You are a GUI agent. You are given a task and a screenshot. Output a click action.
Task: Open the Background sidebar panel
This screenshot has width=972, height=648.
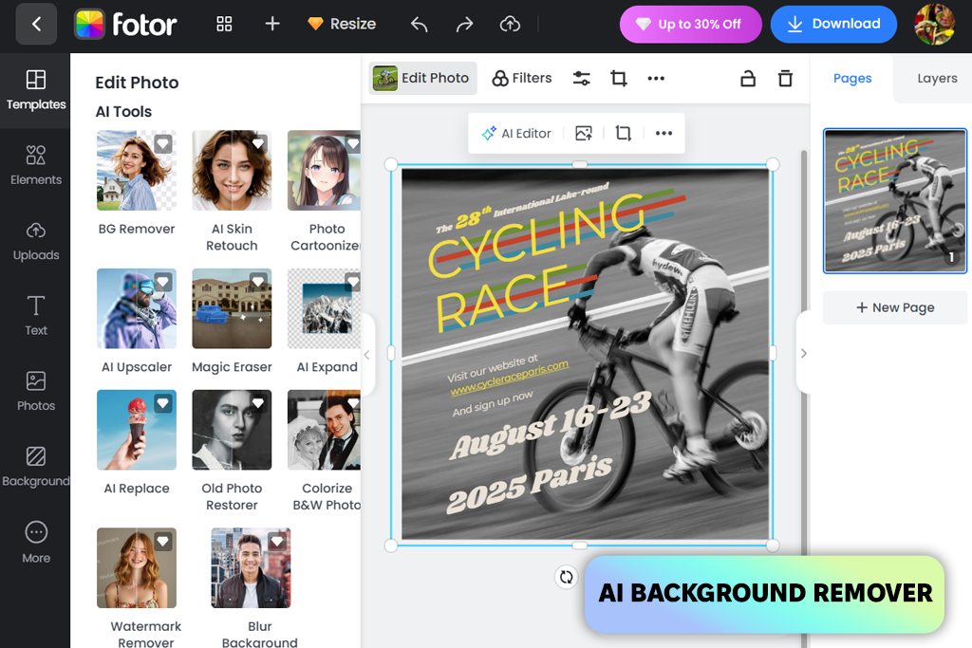point(36,467)
